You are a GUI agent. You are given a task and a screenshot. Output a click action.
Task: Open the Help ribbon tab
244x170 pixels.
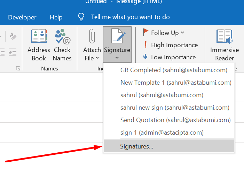pyautogui.click(x=56, y=17)
